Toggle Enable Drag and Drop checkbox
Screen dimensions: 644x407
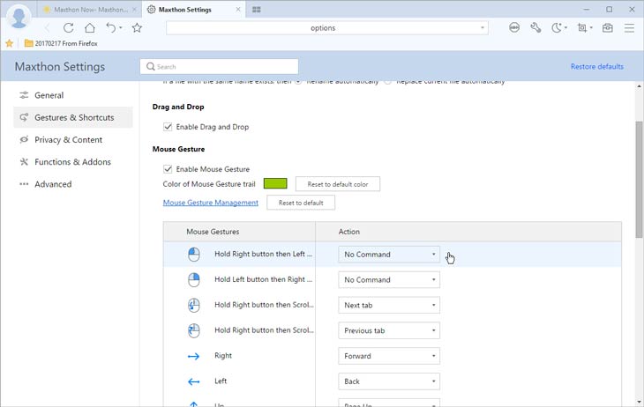tap(168, 127)
